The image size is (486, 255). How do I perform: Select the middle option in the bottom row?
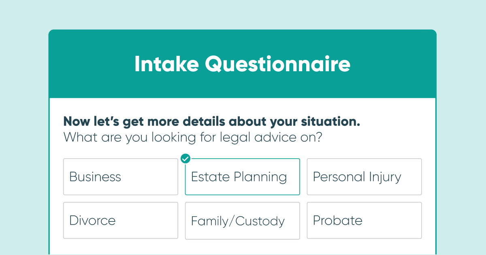[x=242, y=221]
